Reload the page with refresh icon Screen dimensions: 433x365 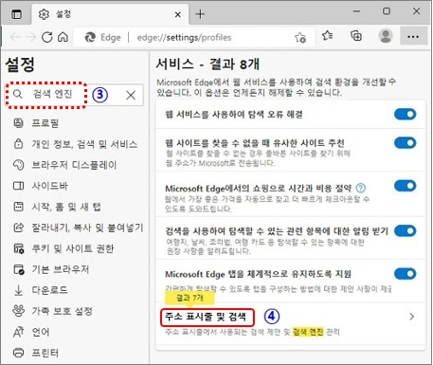pyautogui.click(x=47, y=37)
